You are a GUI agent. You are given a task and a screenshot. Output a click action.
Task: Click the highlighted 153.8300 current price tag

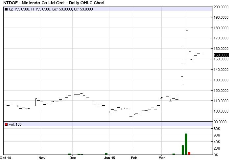click(221, 55)
